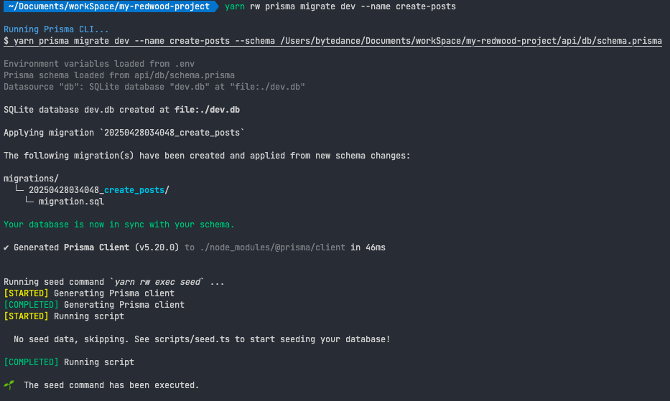Click the ./node_modules/@prisma/client path
Screen dimensions: 670x401
272,247
